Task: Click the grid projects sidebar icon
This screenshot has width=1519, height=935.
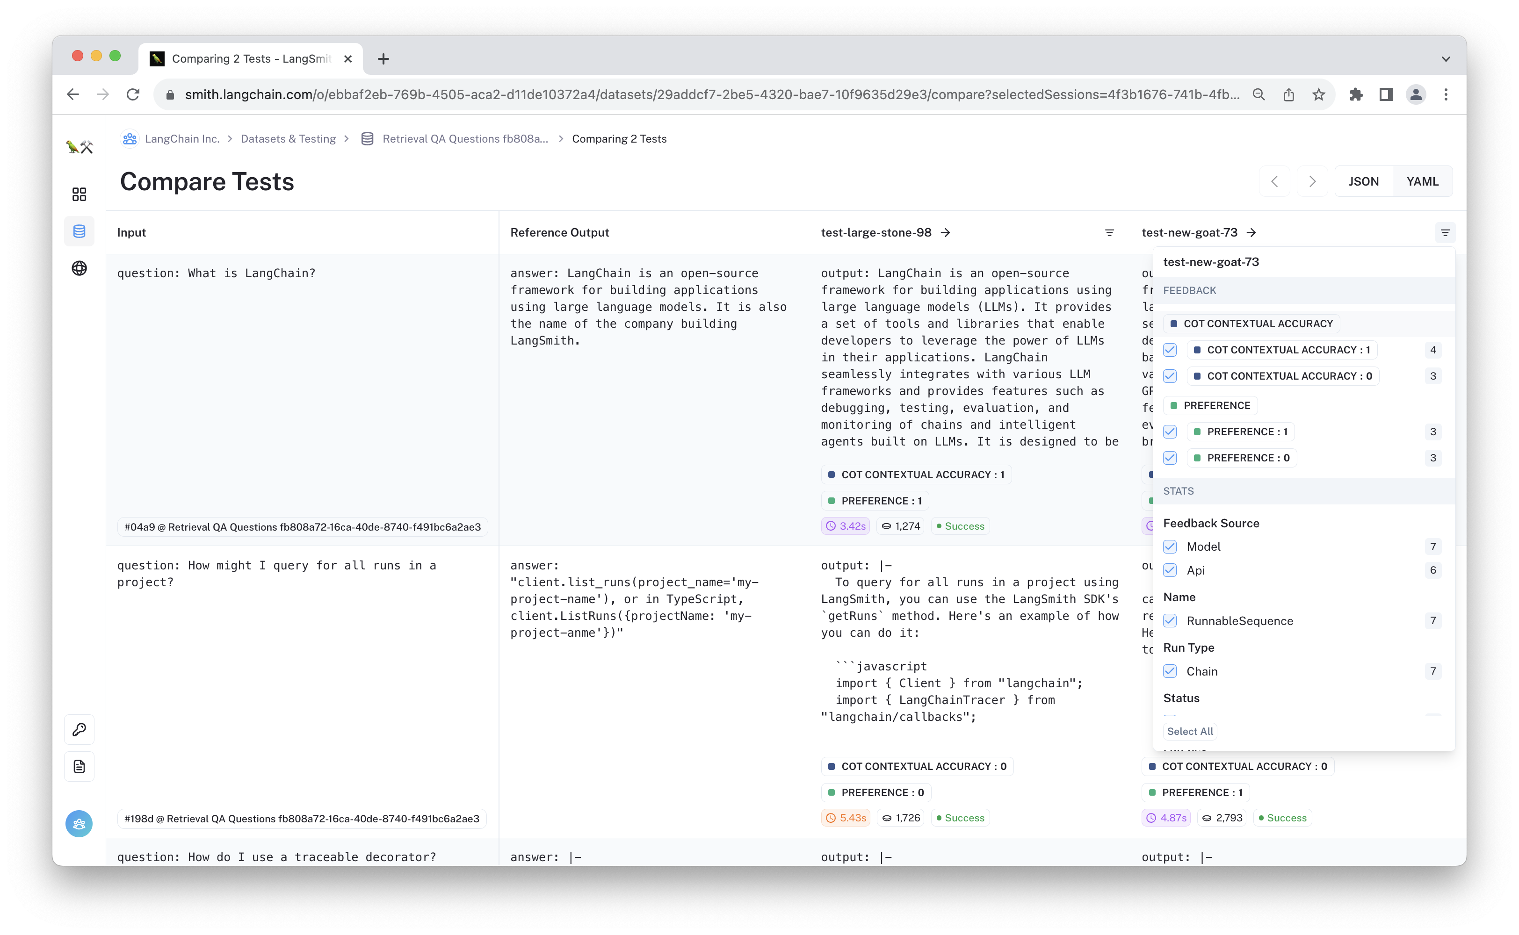Action: coord(79,194)
